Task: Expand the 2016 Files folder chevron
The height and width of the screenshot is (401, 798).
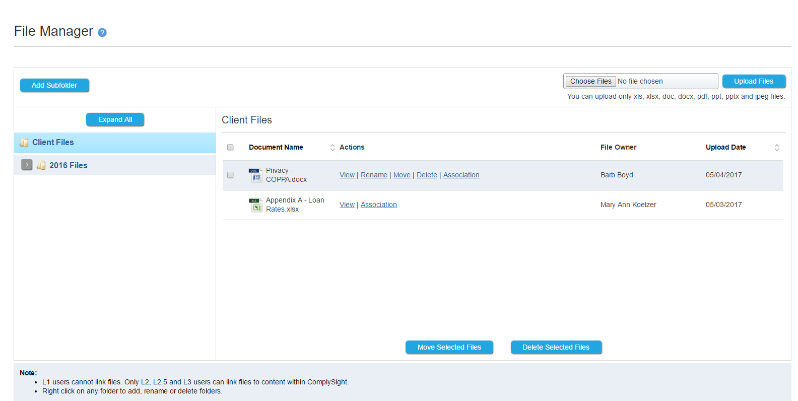Action: (27, 165)
